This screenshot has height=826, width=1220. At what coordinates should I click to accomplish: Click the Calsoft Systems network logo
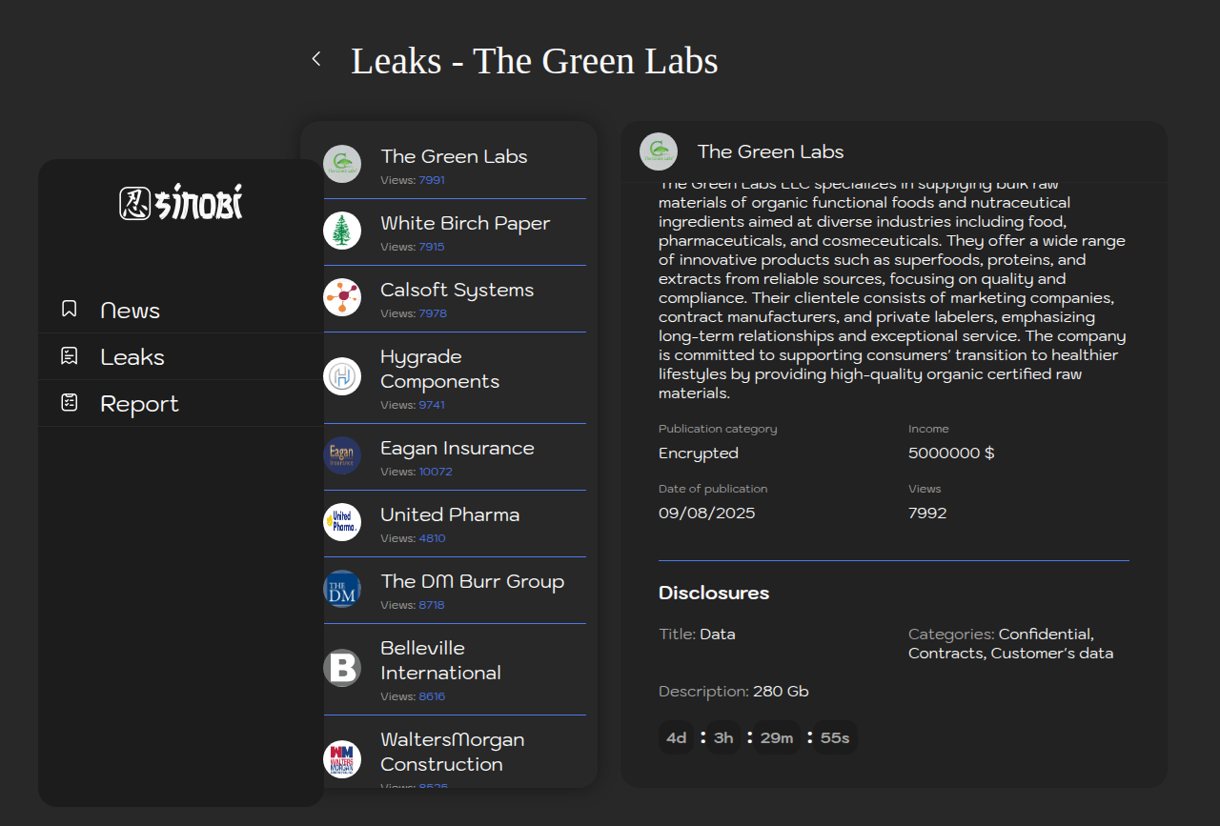coord(342,297)
